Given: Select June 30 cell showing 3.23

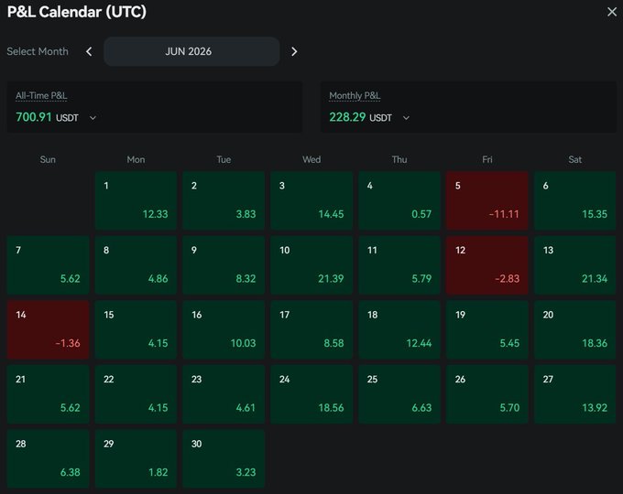Looking at the screenshot, I should coord(224,458).
